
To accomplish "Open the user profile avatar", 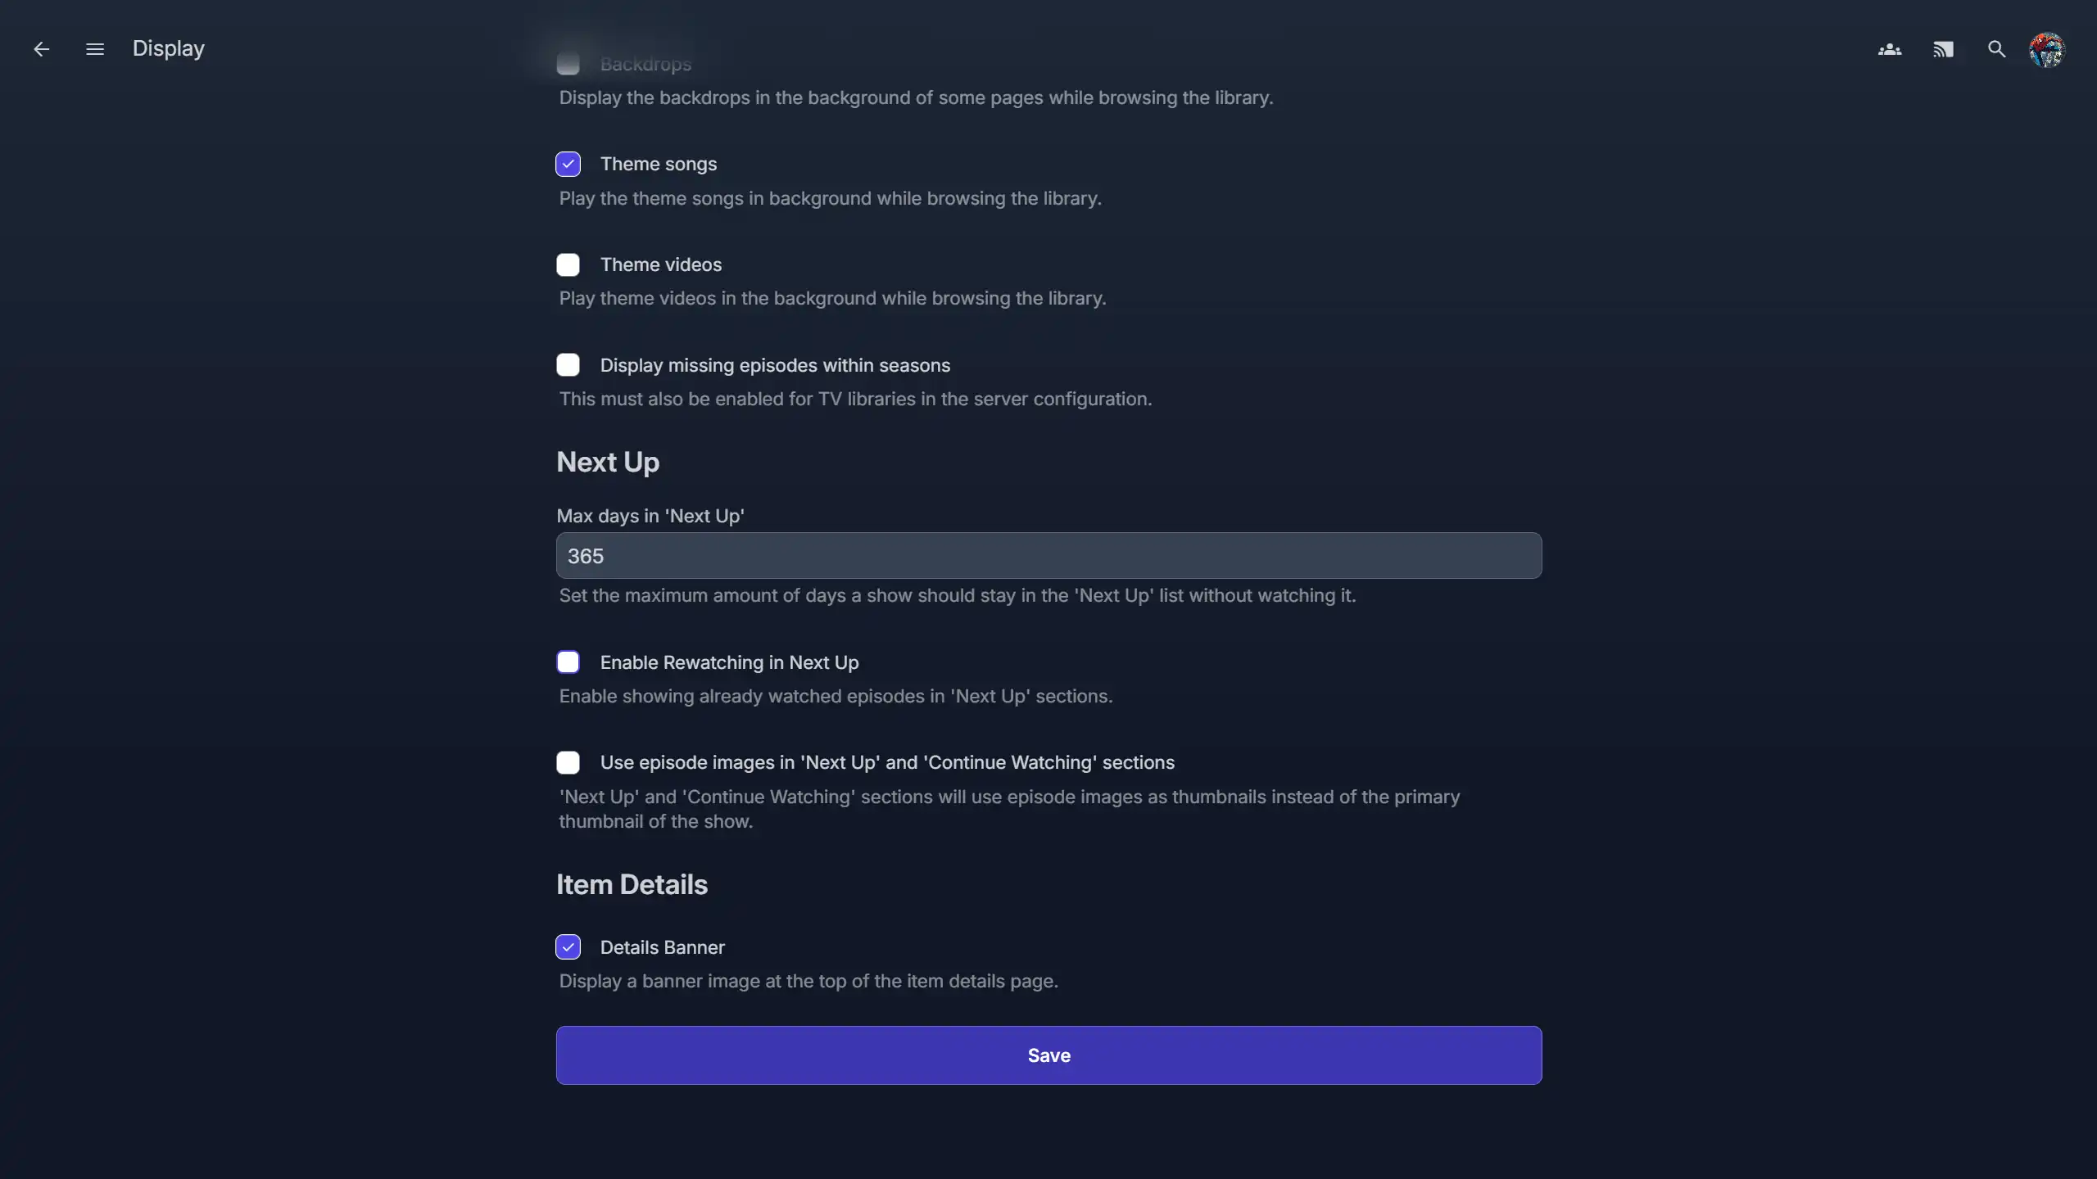I will pyautogui.click(x=2047, y=49).
